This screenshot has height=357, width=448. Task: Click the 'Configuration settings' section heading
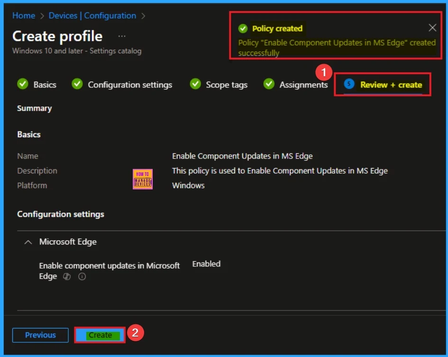pyautogui.click(x=61, y=214)
